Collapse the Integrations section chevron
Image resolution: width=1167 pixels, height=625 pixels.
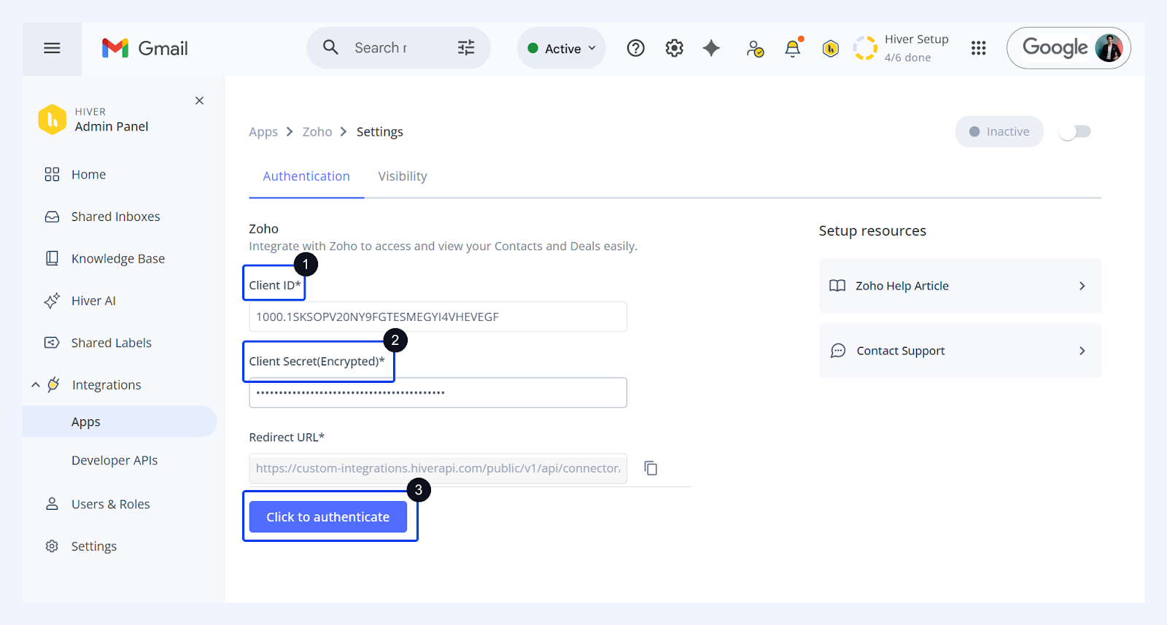[x=35, y=384]
